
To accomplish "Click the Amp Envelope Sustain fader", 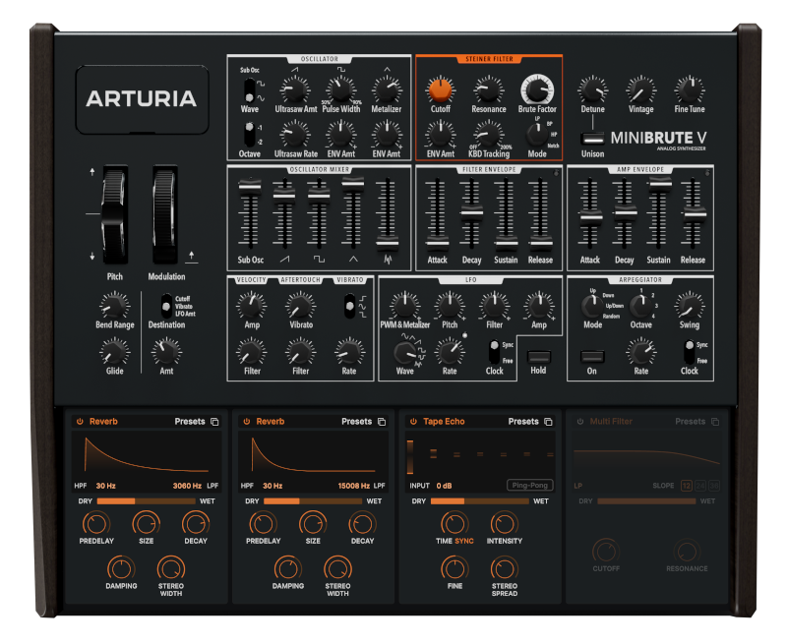I will tap(658, 184).
